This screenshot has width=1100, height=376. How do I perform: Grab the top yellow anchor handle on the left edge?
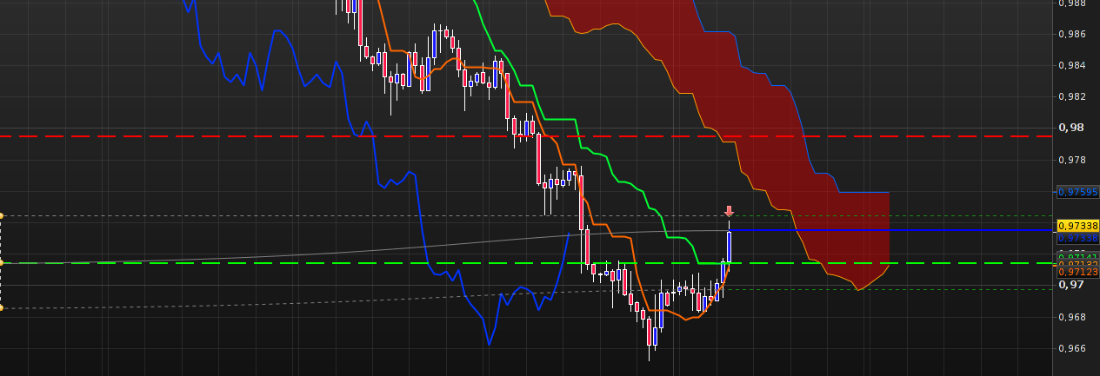2,215
